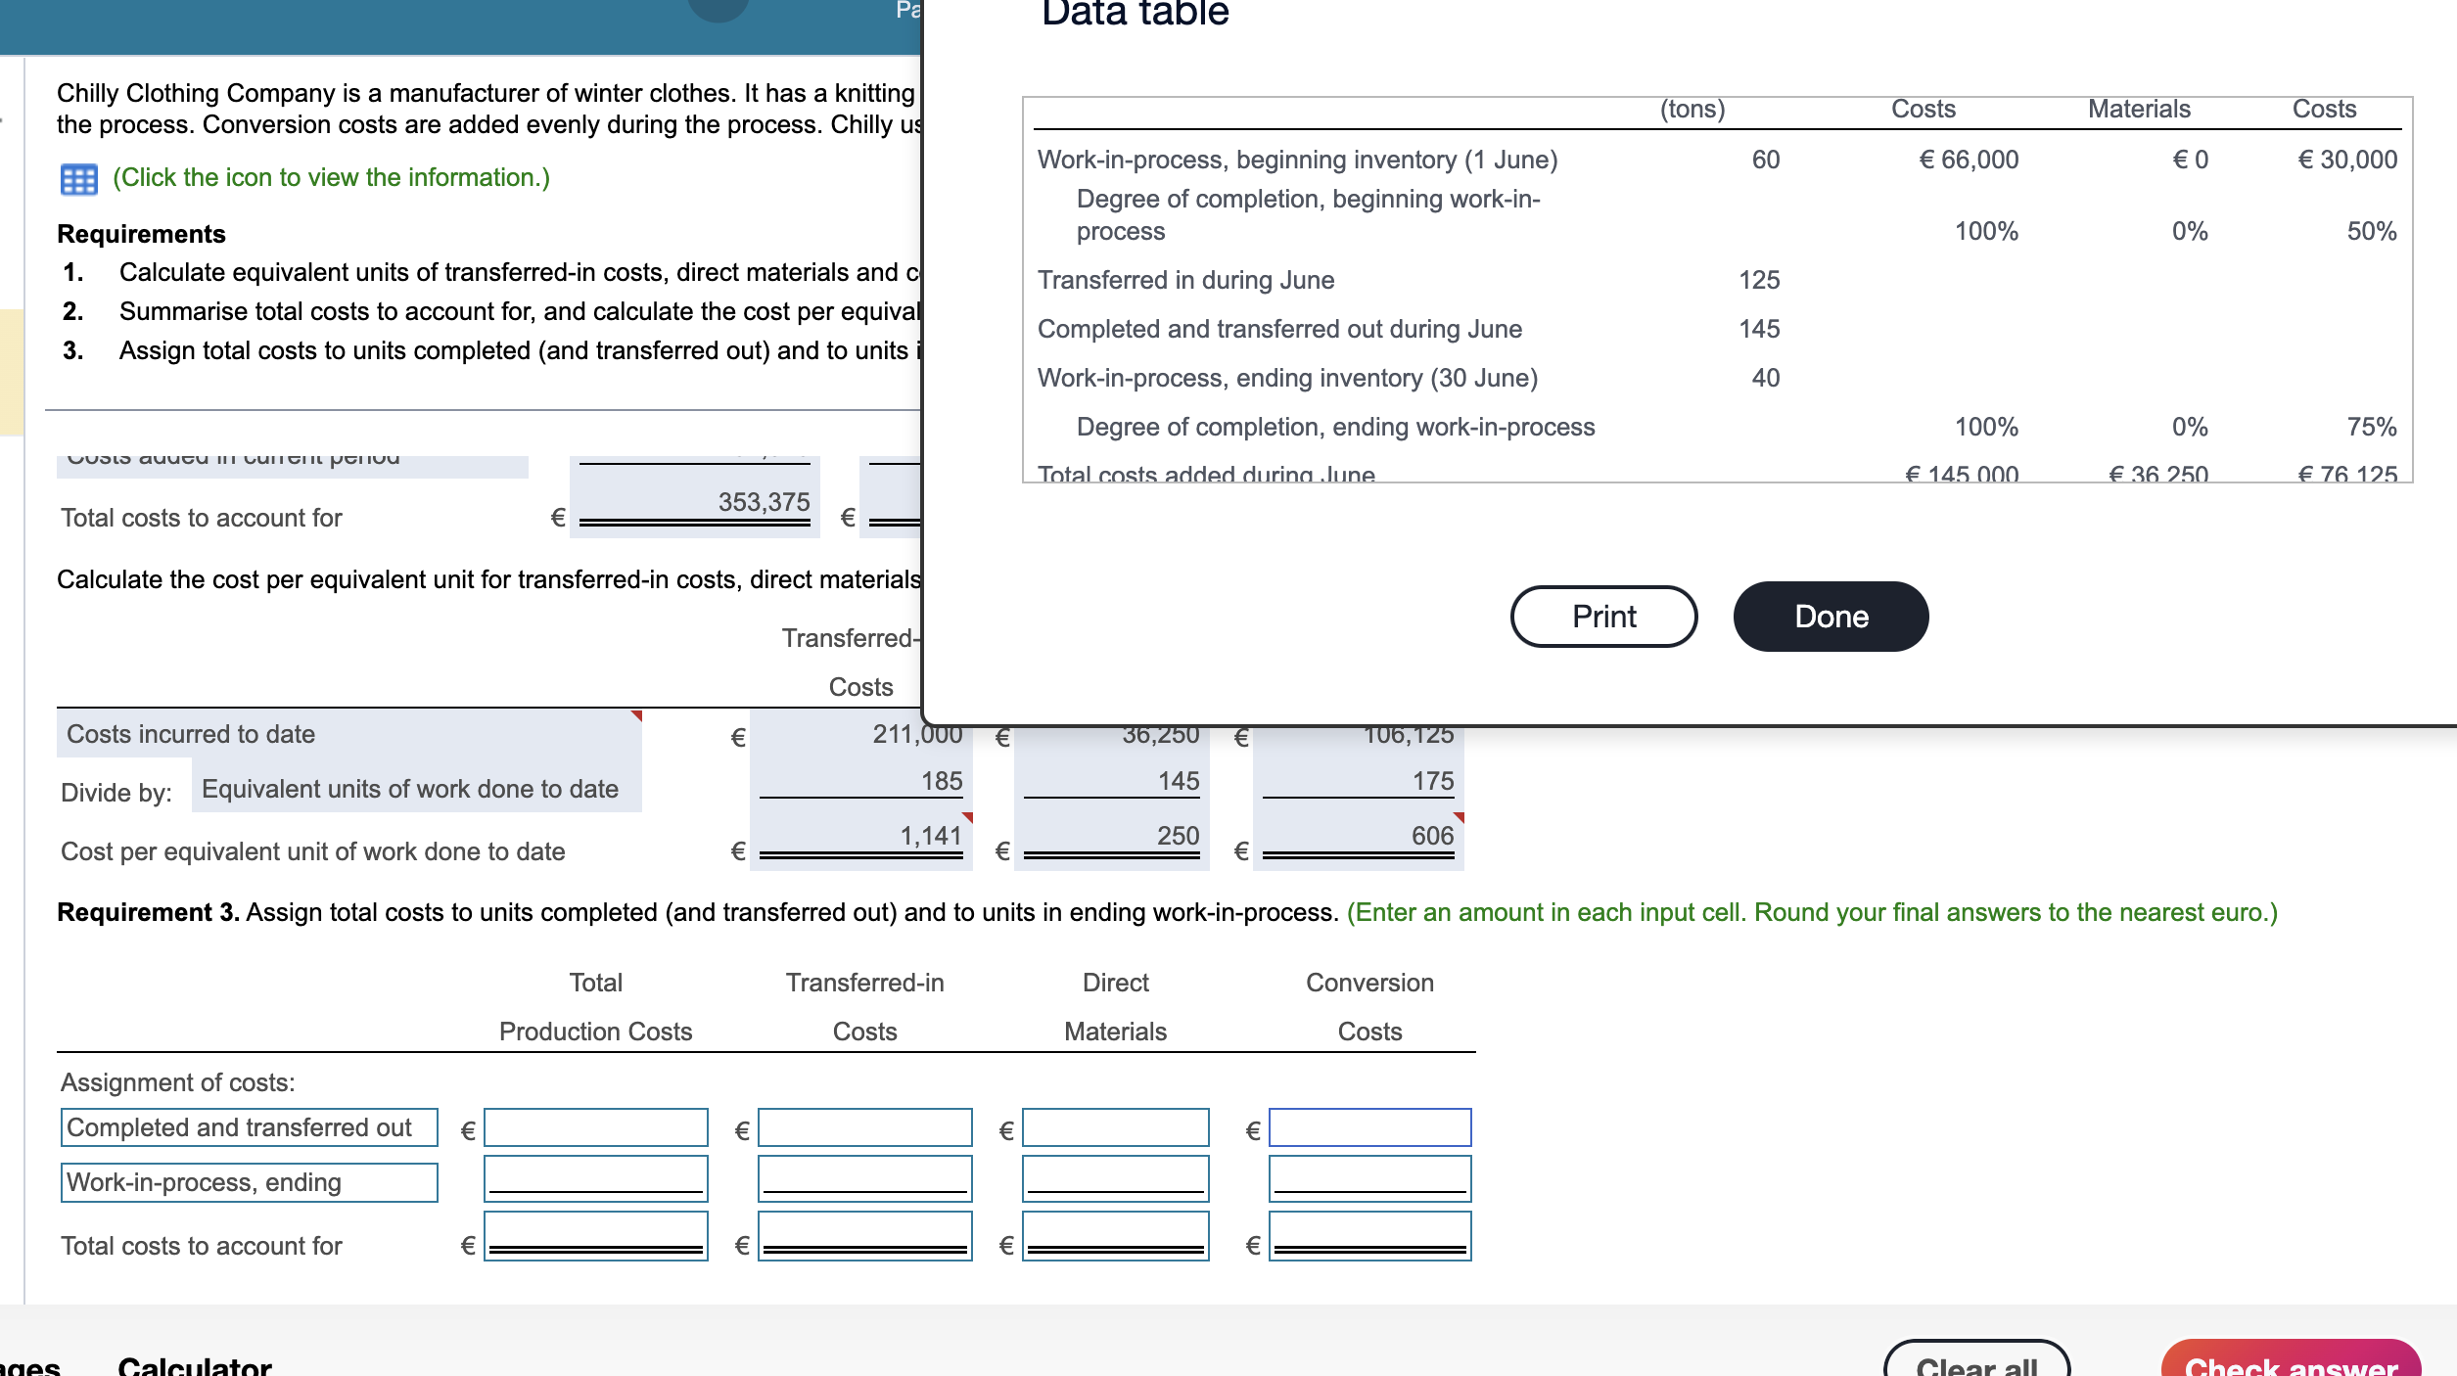Click the Pa tab at top
This screenshot has width=2457, height=1376.
(x=904, y=11)
